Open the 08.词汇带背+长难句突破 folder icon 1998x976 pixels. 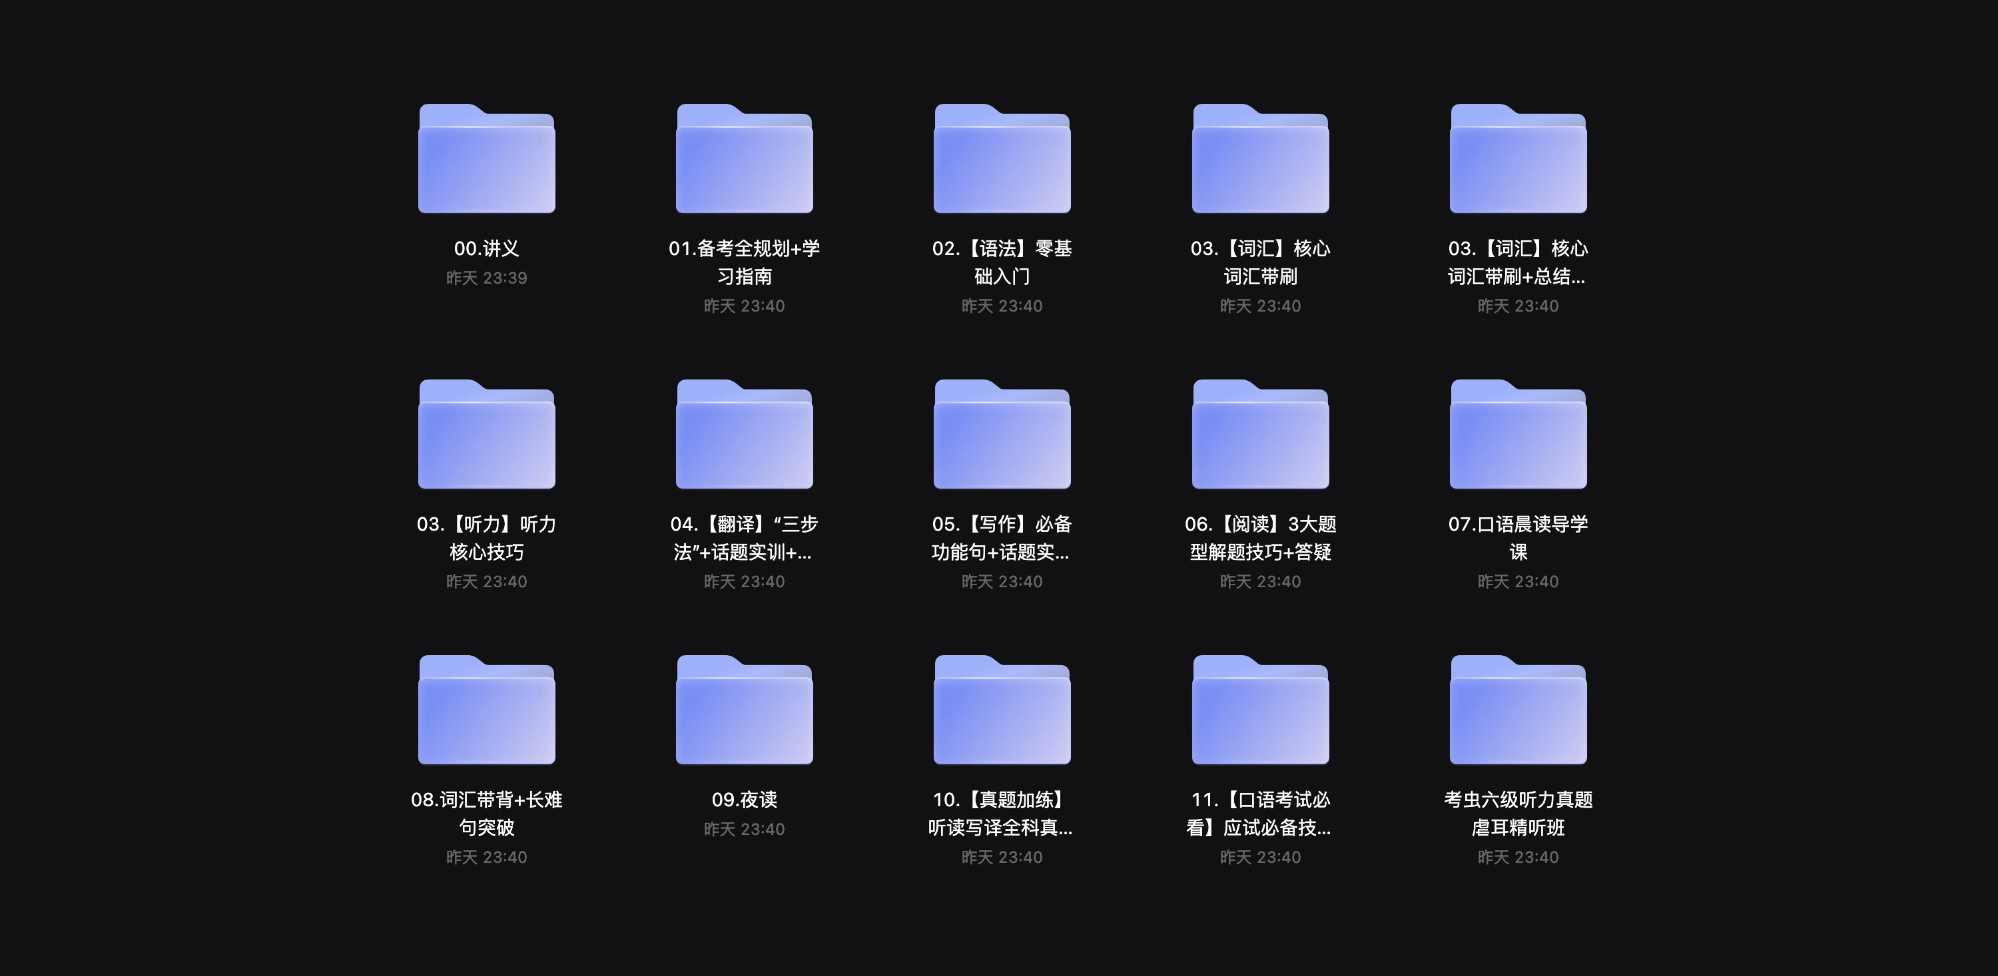click(x=486, y=709)
